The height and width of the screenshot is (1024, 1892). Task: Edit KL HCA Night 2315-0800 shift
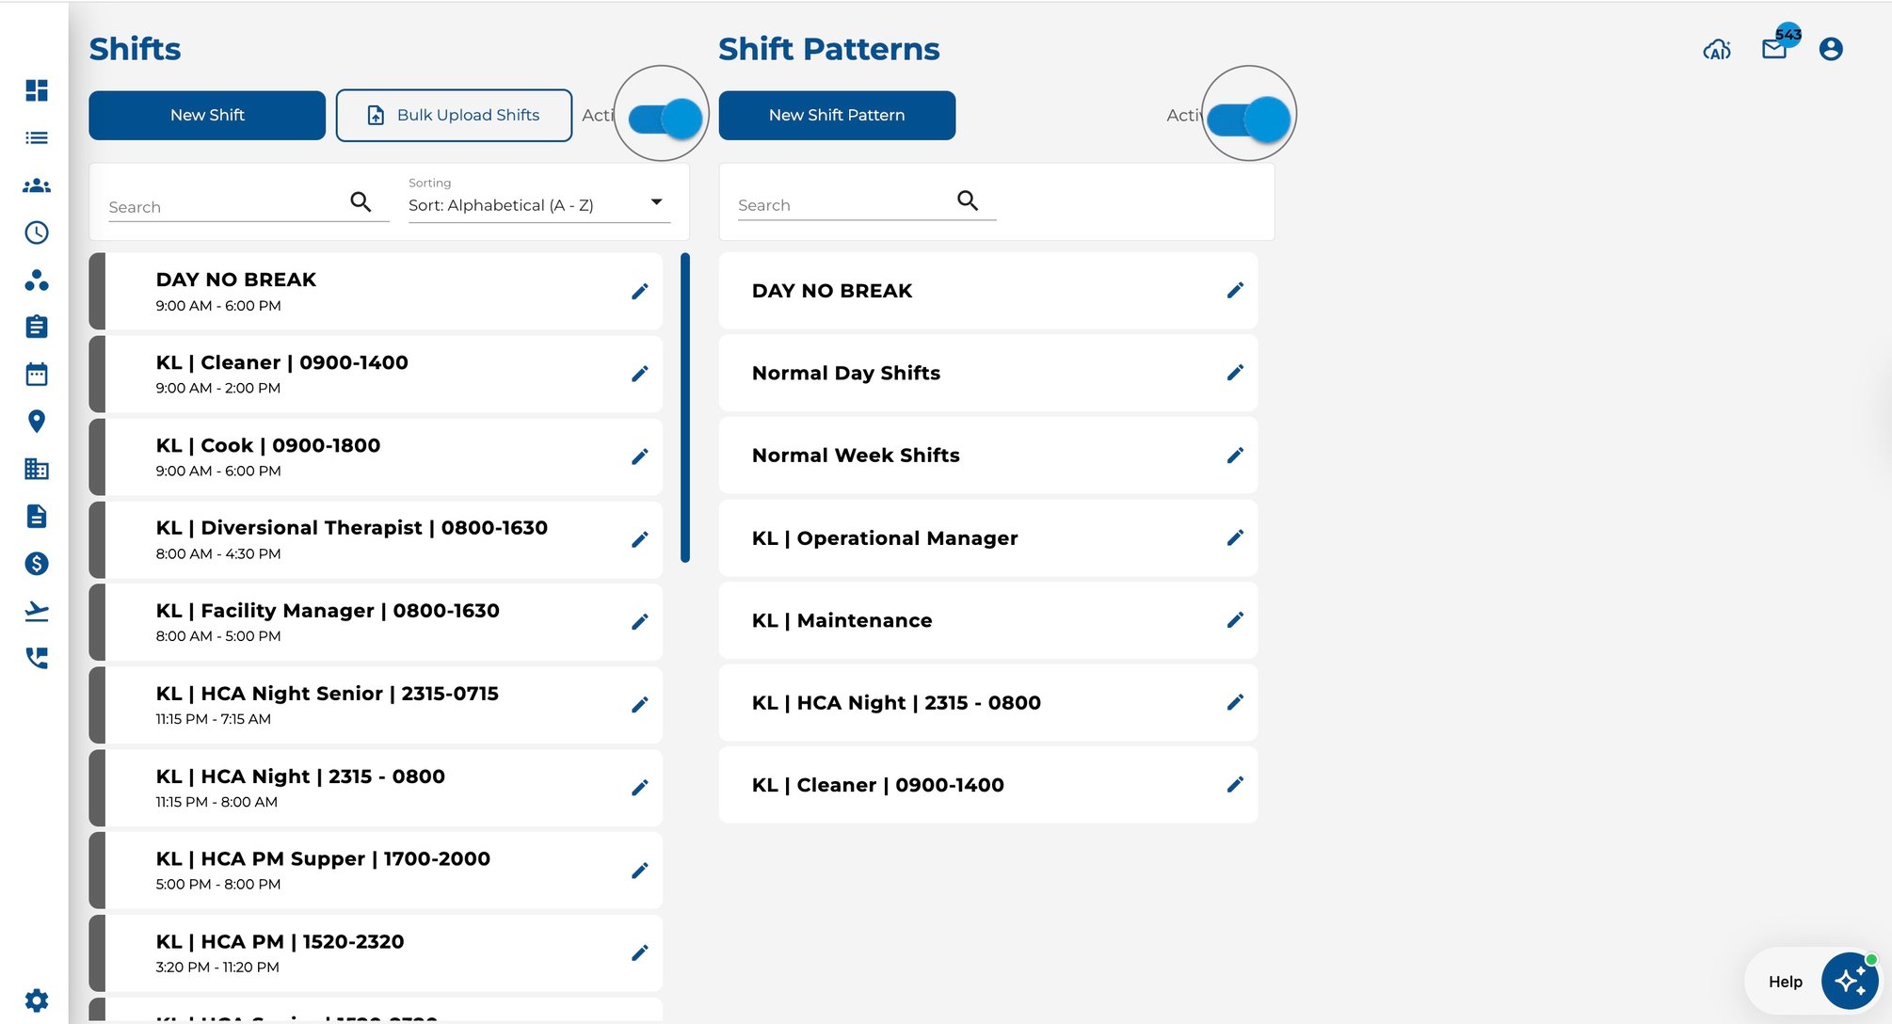coord(640,788)
